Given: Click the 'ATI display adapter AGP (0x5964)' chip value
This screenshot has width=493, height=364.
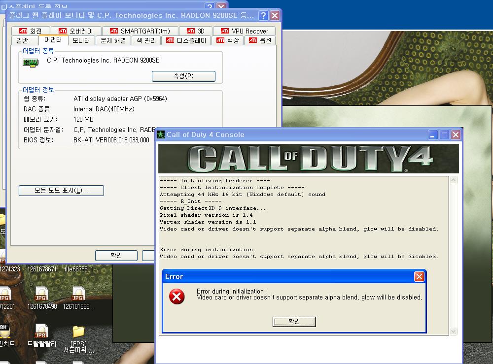Looking at the screenshot, I should click(x=120, y=99).
